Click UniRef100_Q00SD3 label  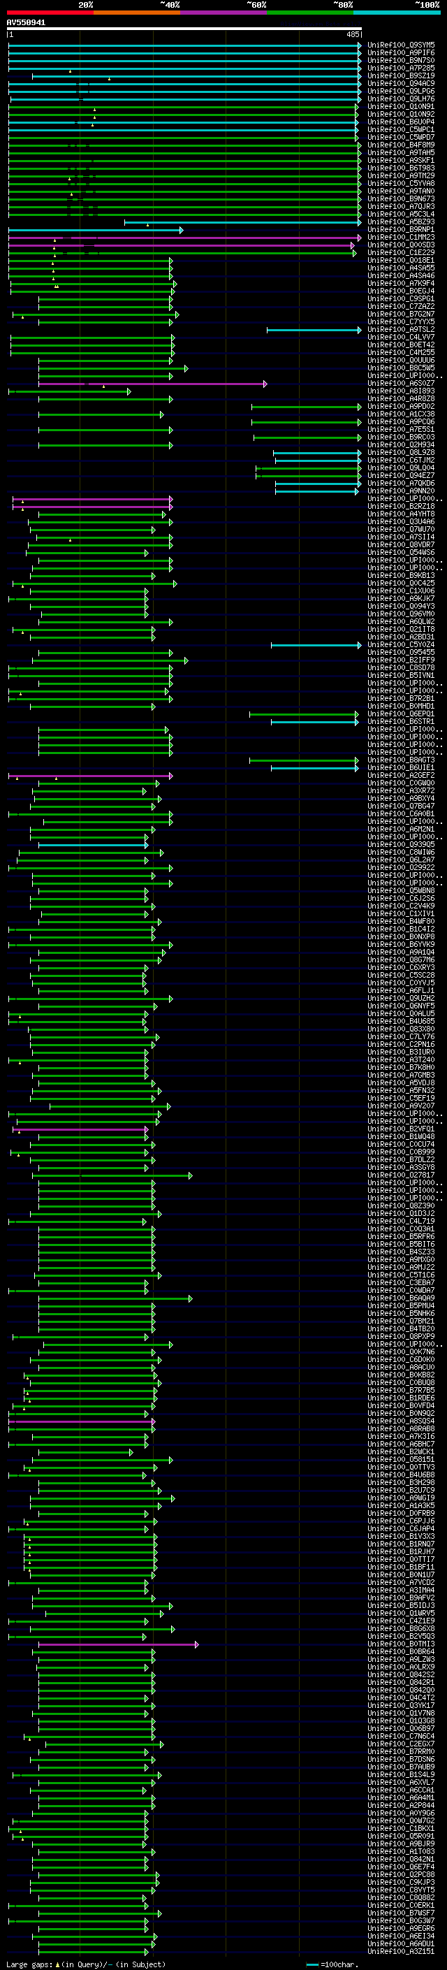coord(401,245)
